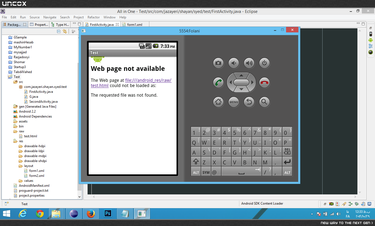
Task: Open Photoshop from the taskbar
Action: tap(108, 213)
